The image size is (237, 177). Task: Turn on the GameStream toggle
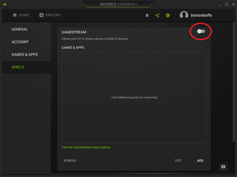click(201, 31)
